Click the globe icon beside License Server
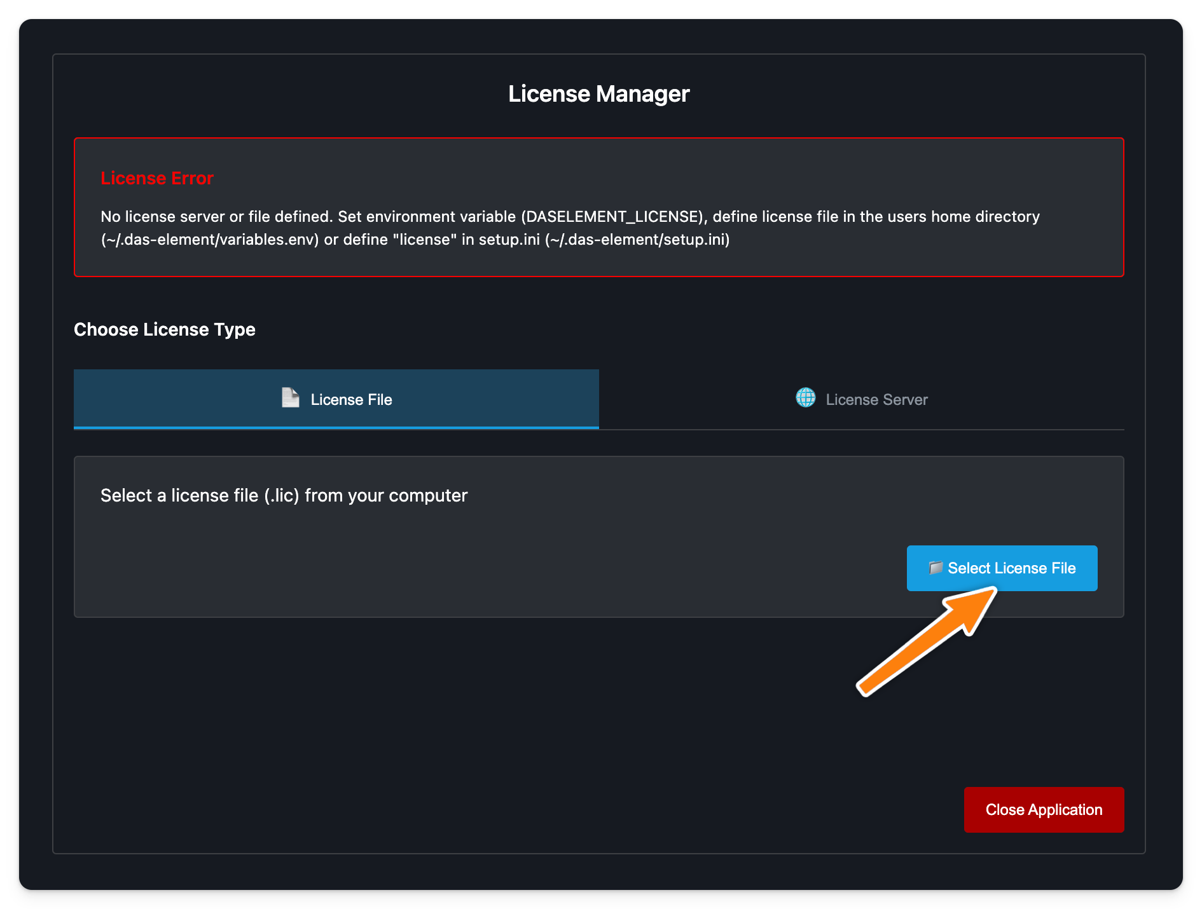The image size is (1202, 909). coord(805,398)
